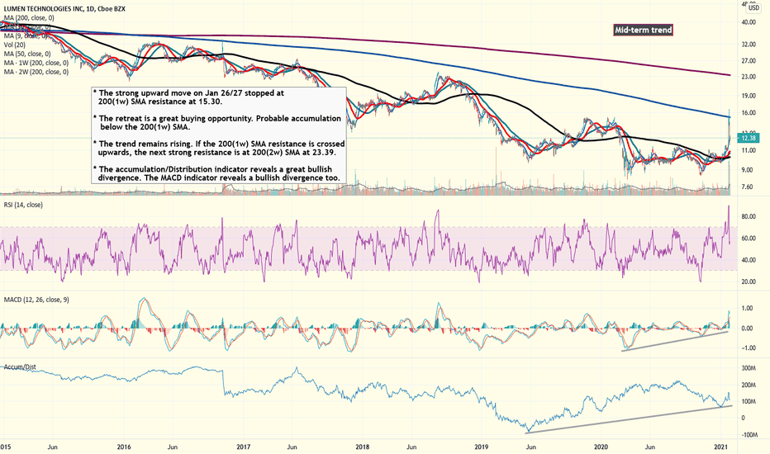The image size is (770, 454).
Task: Select the MA · 1W (200, close, 0) legend
Action: click(36, 63)
